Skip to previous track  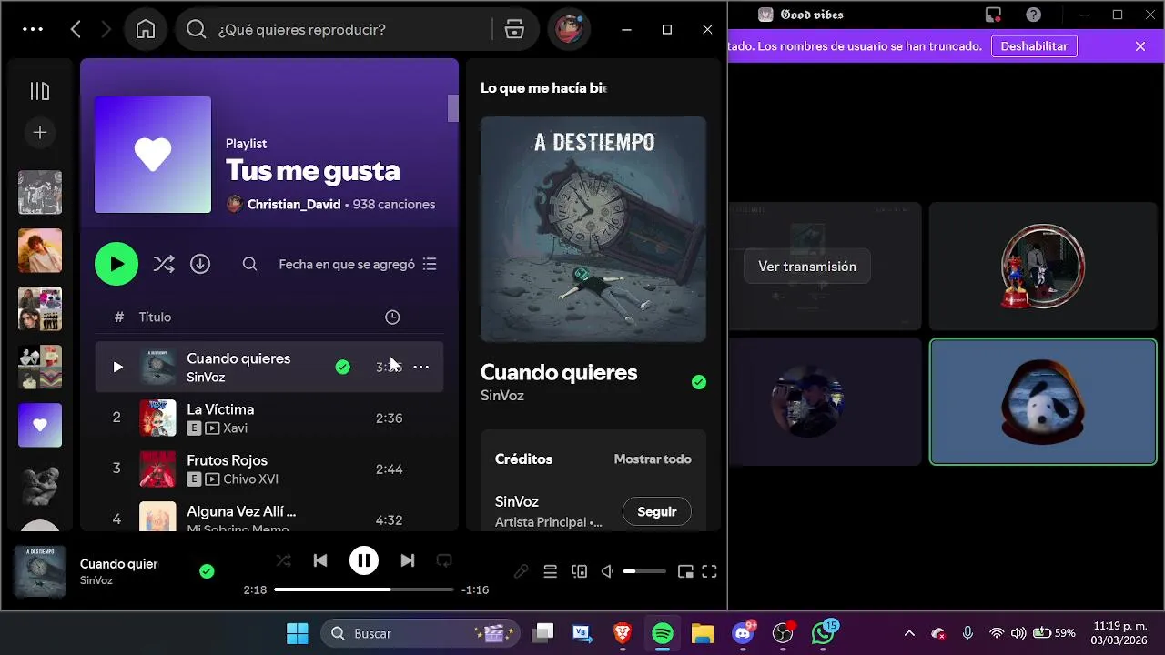[320, 560]
